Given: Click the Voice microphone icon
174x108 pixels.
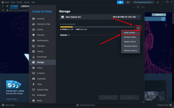Looking at the screenshot, I should pos(34,84).
